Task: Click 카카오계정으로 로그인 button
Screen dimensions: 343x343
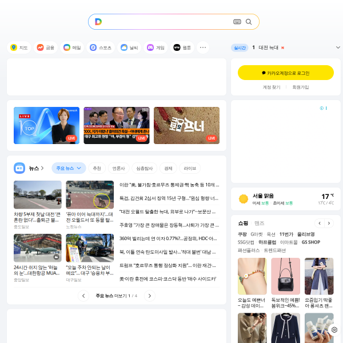Action: pos(286,73)
